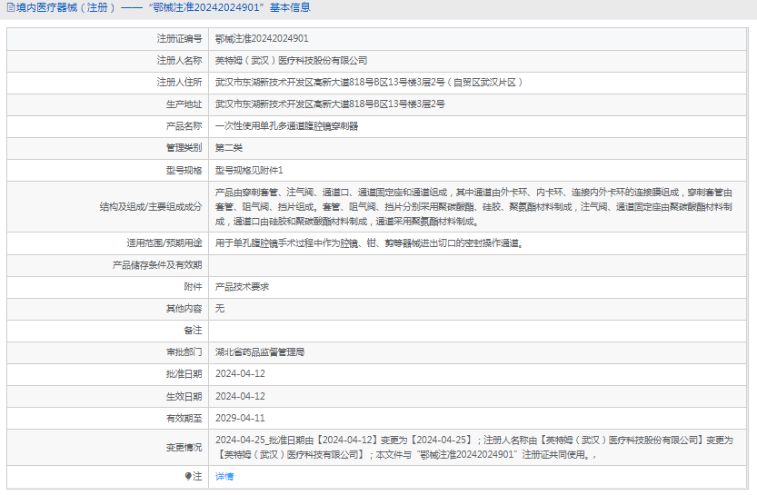Click approval department 湖北省药品监督管理局

click(260, 352)
